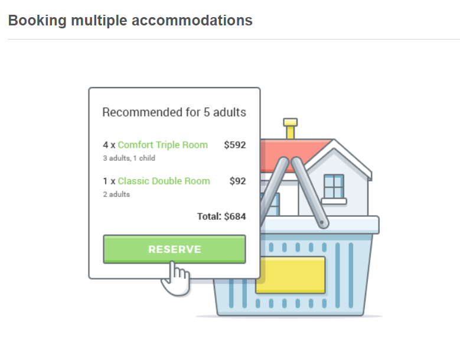
Task: Click the red roof of the house
Action: point(293,155)
